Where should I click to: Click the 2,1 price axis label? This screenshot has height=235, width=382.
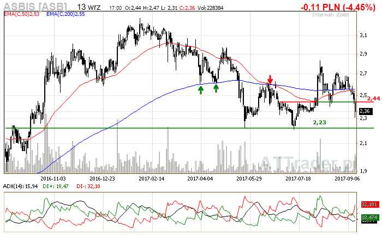[363, 143]
